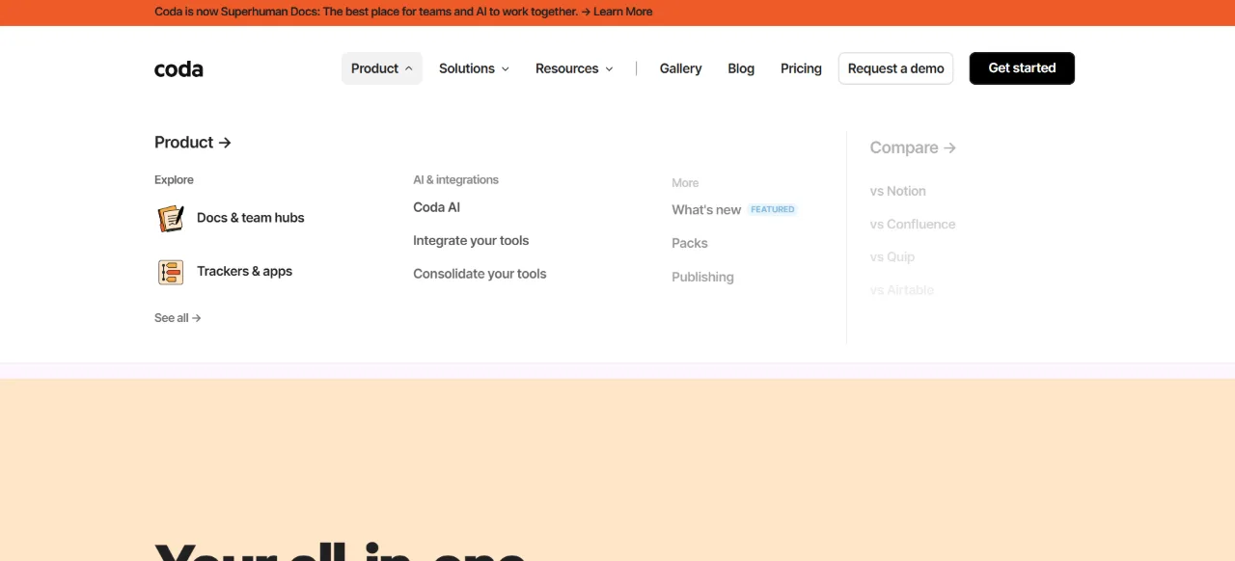Screen dimensions: 1235x561
Task: Click See all arrow link
Action: pyautogui.click(x=178, y=318)
